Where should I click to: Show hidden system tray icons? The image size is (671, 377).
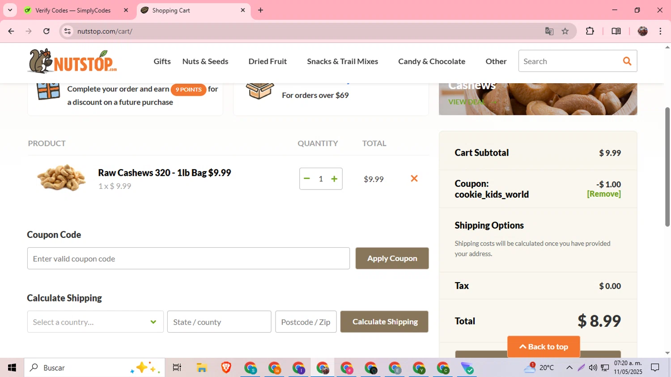point(569,368)
